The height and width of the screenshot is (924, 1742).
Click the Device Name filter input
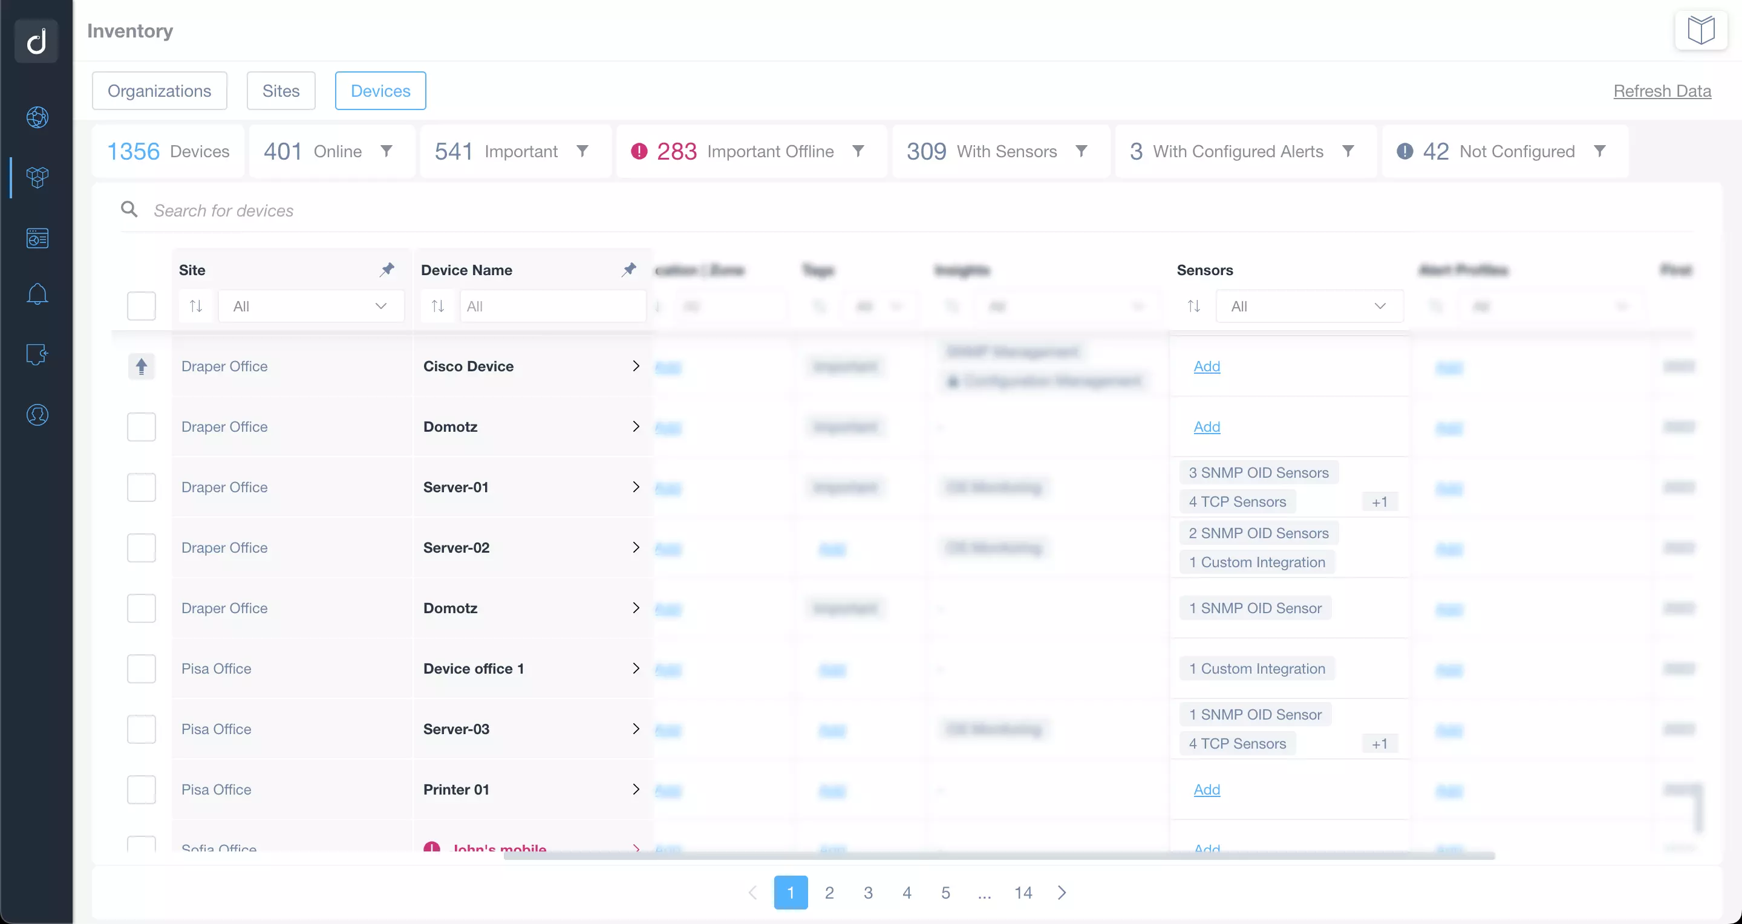[x=553, y=306]
